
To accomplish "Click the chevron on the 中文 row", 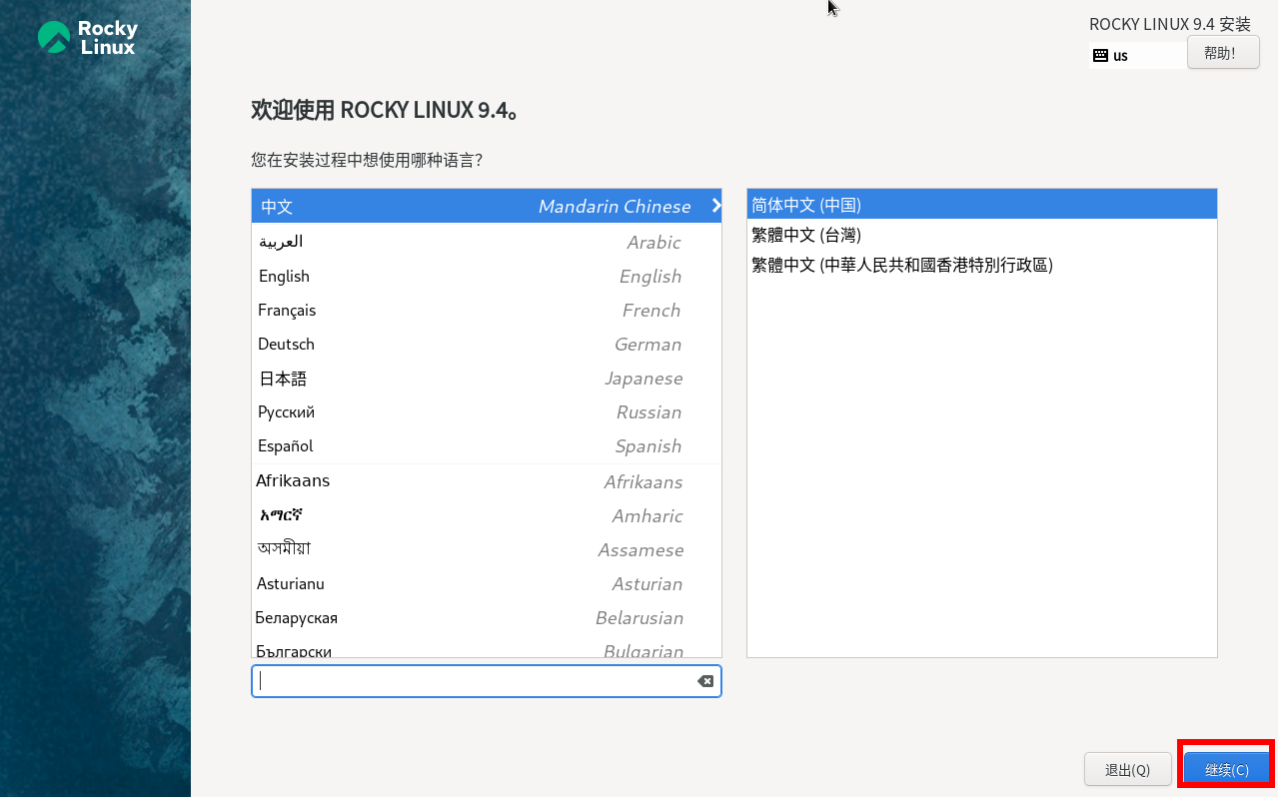I will tap(715, 206).
